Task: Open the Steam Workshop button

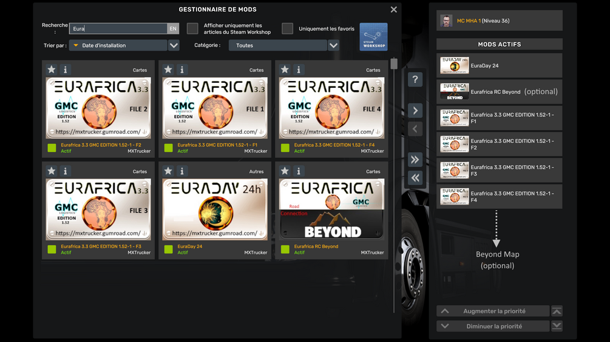Action: pyautogui.click(x=373, y=37)
